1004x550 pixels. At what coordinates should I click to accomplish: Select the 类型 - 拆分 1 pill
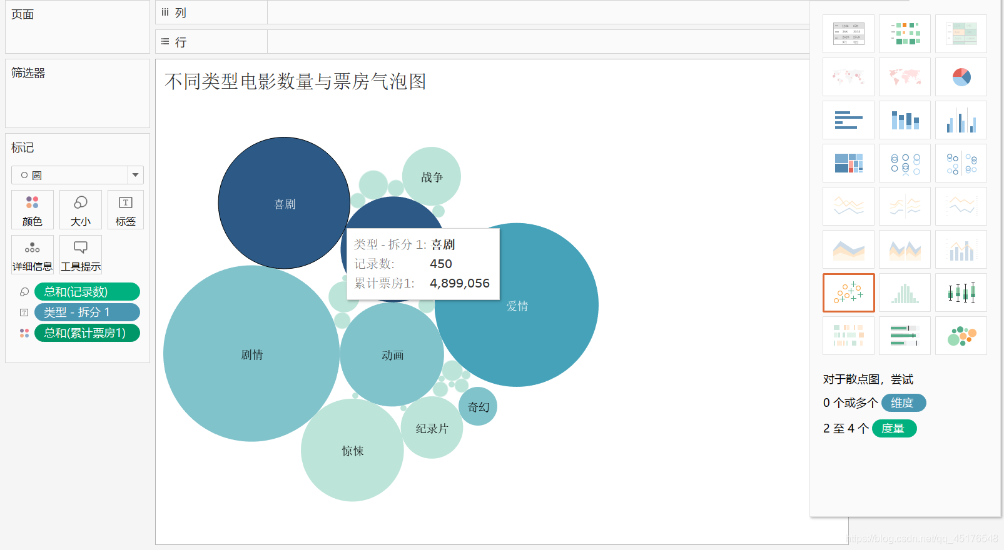87,312
